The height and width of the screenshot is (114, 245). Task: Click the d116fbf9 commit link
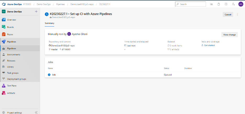click(66, 49)
